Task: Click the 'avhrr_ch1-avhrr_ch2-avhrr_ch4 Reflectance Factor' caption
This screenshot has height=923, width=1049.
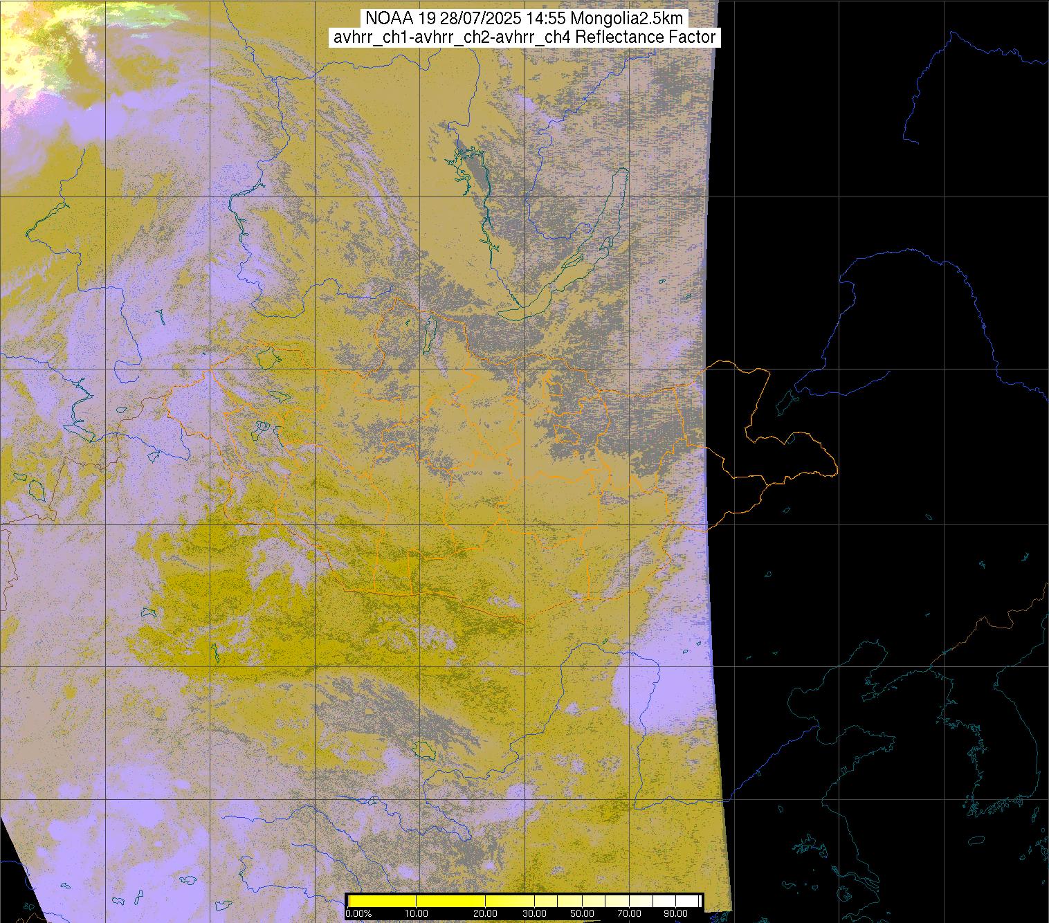Action: point(524,38)
